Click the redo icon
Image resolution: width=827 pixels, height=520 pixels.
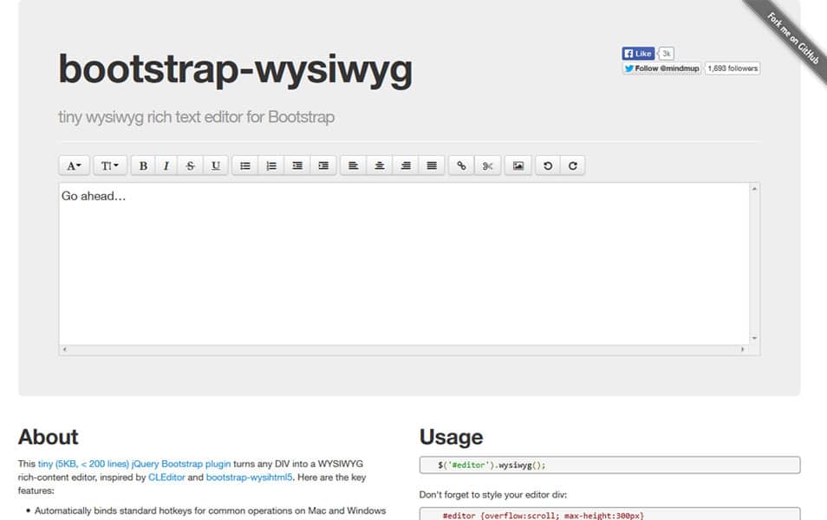click(x=571, y=165)
